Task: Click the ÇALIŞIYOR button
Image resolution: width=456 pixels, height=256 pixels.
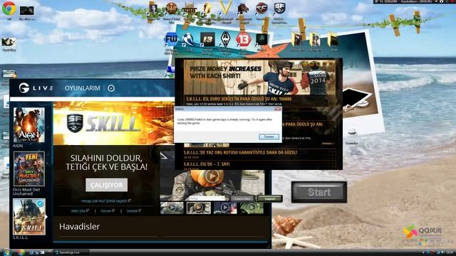Action: click(x=106, y=185)
